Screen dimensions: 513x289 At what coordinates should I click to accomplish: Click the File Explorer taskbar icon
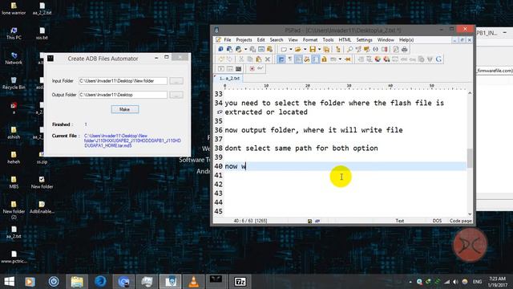coord(77,282)
